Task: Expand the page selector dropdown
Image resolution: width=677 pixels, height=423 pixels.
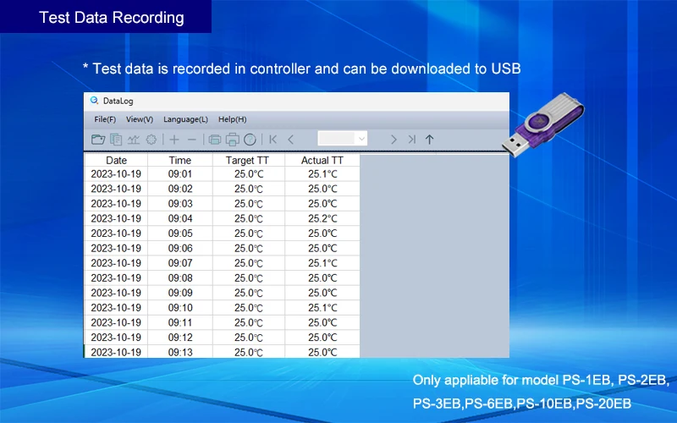Action: pyautogui.click(x=361, y=139)
